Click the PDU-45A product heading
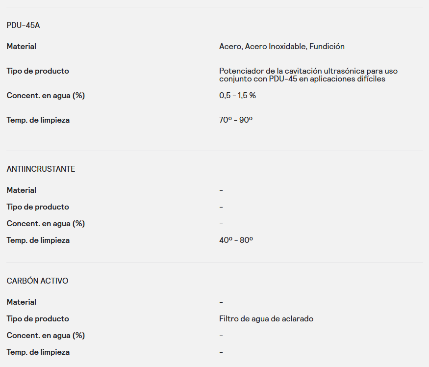Image resolution: width=429 pixels, height=367 pixels. 23,25
